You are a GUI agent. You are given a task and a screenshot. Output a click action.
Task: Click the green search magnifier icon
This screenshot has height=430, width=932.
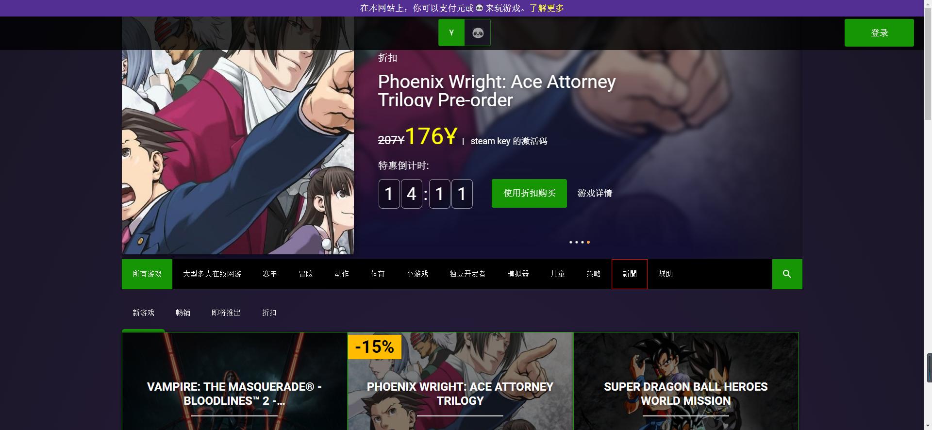click(x=787, y=274)
